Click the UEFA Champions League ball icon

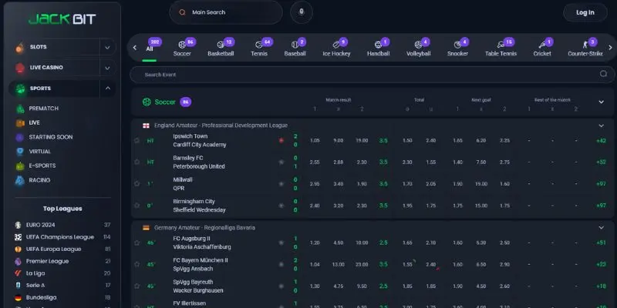coord(18,237)
